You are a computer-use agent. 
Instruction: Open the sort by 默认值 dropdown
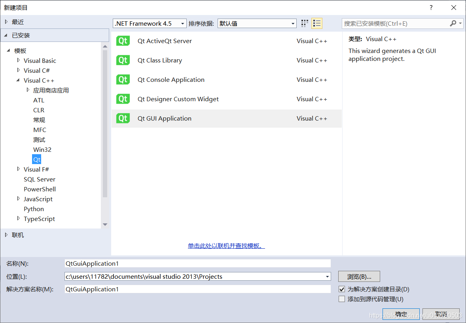click(x=257, y=23)
